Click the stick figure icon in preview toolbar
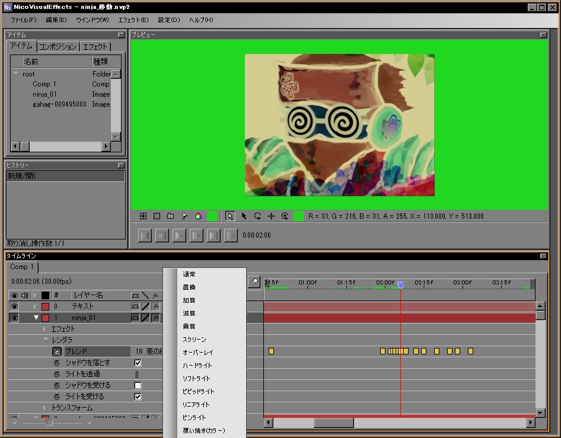 [184, 216]
